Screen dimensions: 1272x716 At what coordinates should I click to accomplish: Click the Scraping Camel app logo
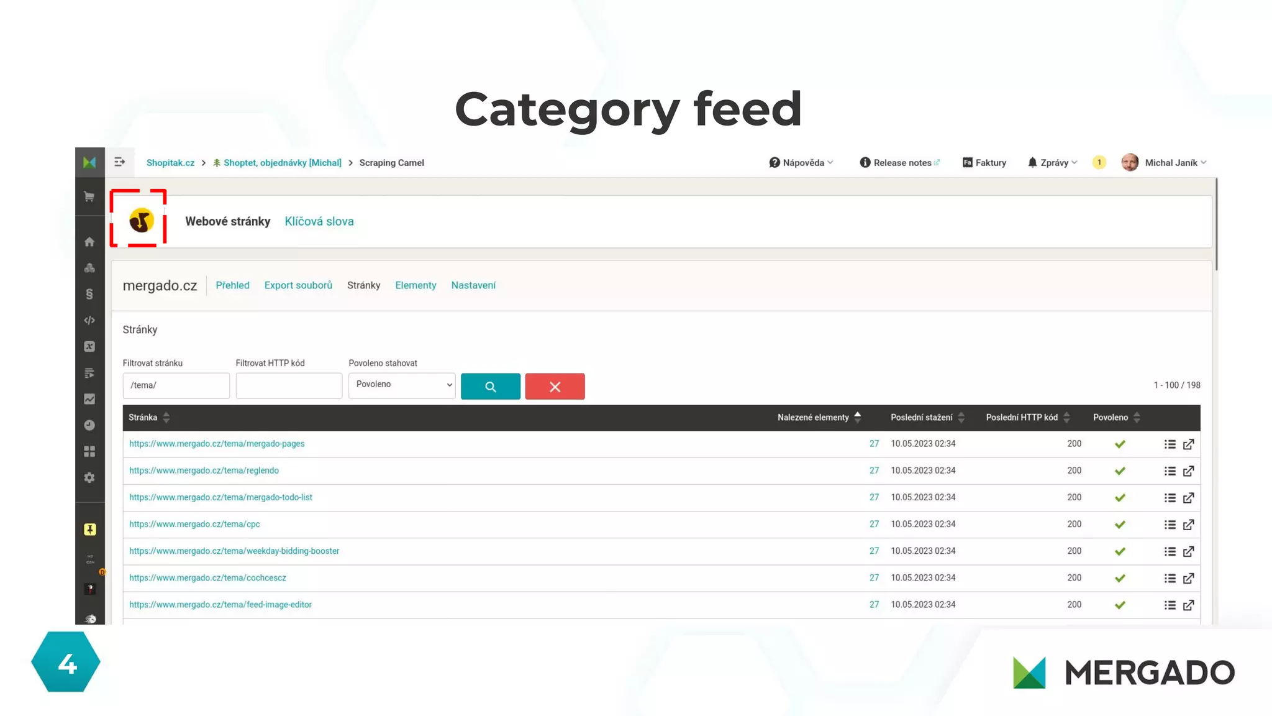click(x=142, y=220)
